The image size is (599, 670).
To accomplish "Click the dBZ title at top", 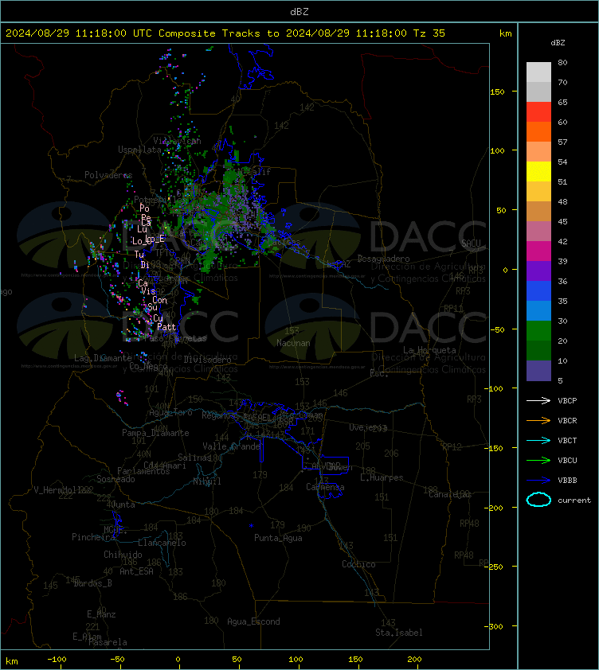I will tap(299, 11).
